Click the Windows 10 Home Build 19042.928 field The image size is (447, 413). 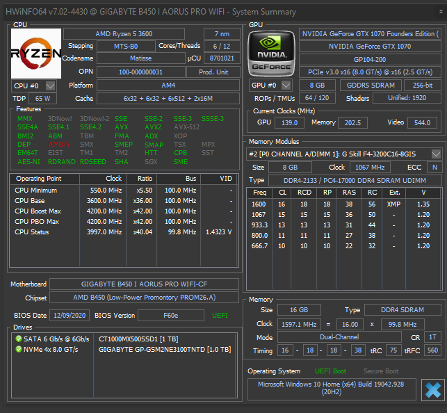[332, 388]
